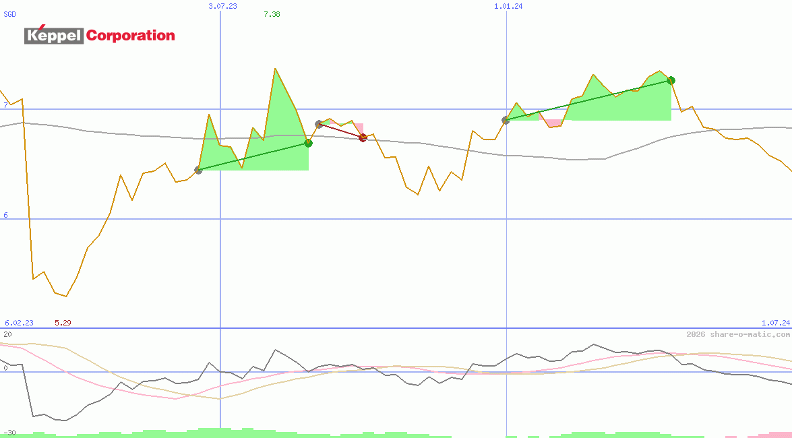Select the 3.07.23 date label
The image size is (792, 438).
(222, 7)
